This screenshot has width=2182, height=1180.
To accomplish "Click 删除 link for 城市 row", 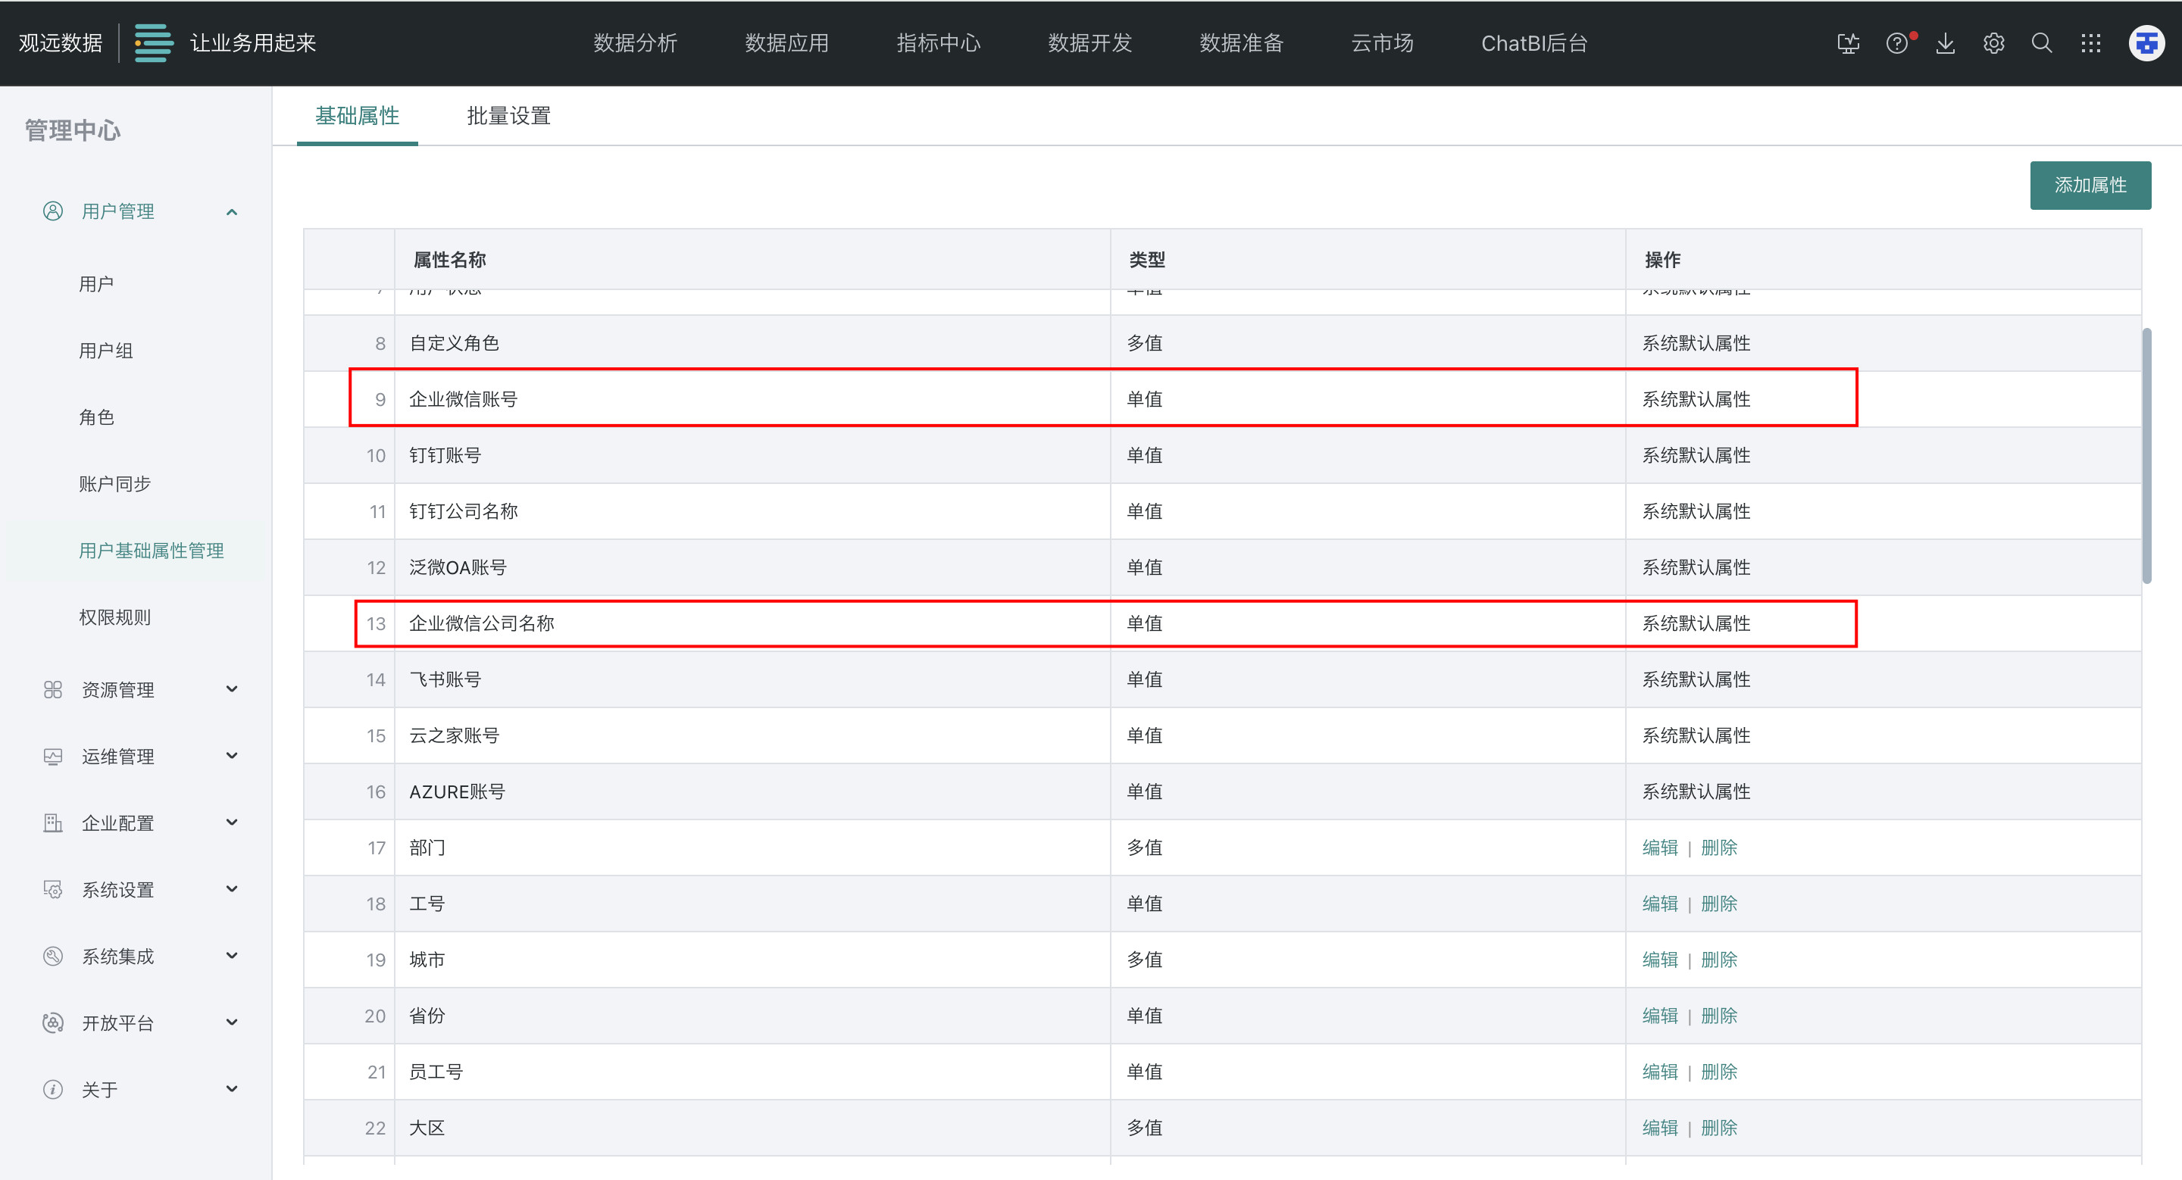I will click(x=1718, y=960).
